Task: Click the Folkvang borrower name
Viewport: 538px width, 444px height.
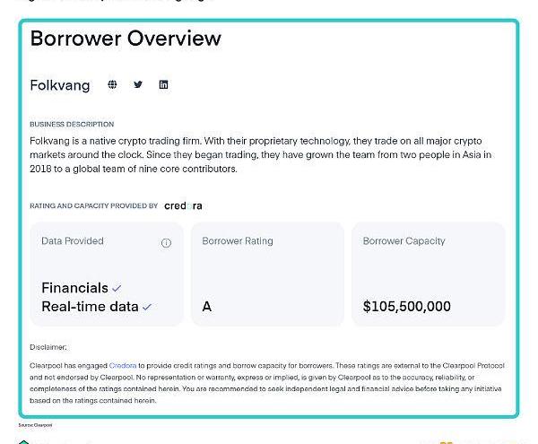Action: click(60, 85)
